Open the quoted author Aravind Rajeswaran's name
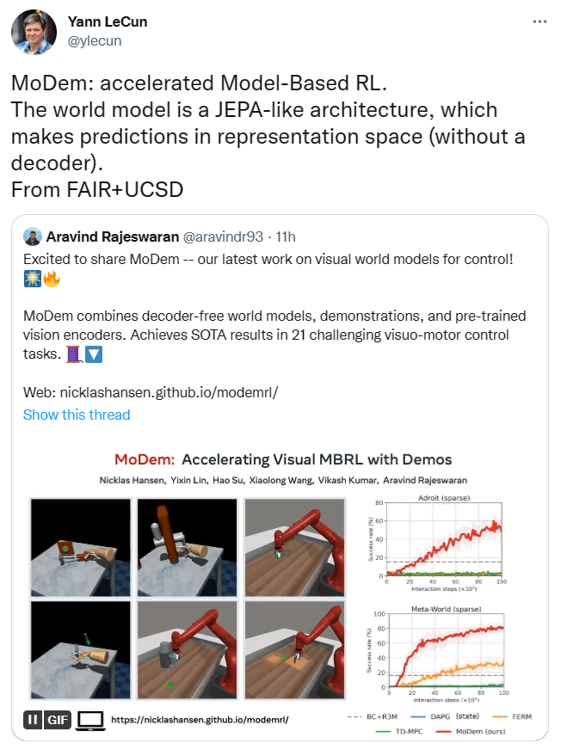The image size is (561, 750). coord(113,237)
